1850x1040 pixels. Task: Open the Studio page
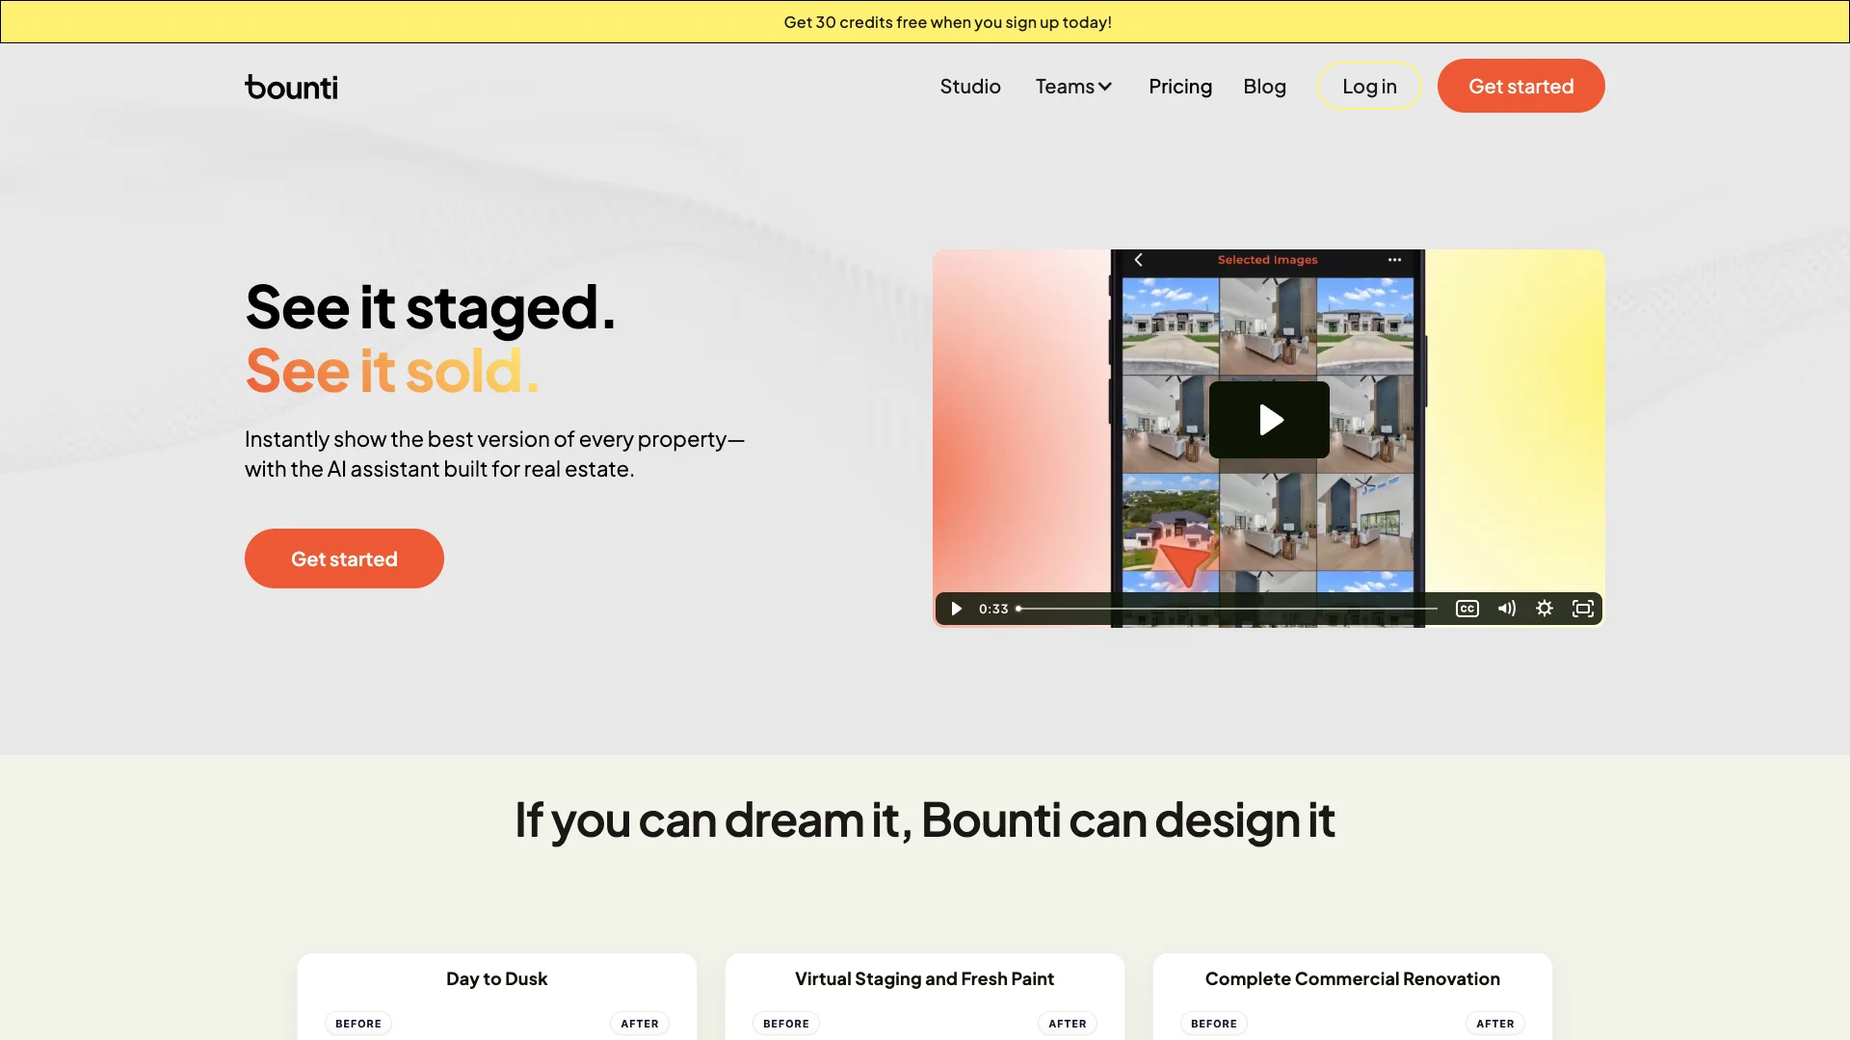970,87
